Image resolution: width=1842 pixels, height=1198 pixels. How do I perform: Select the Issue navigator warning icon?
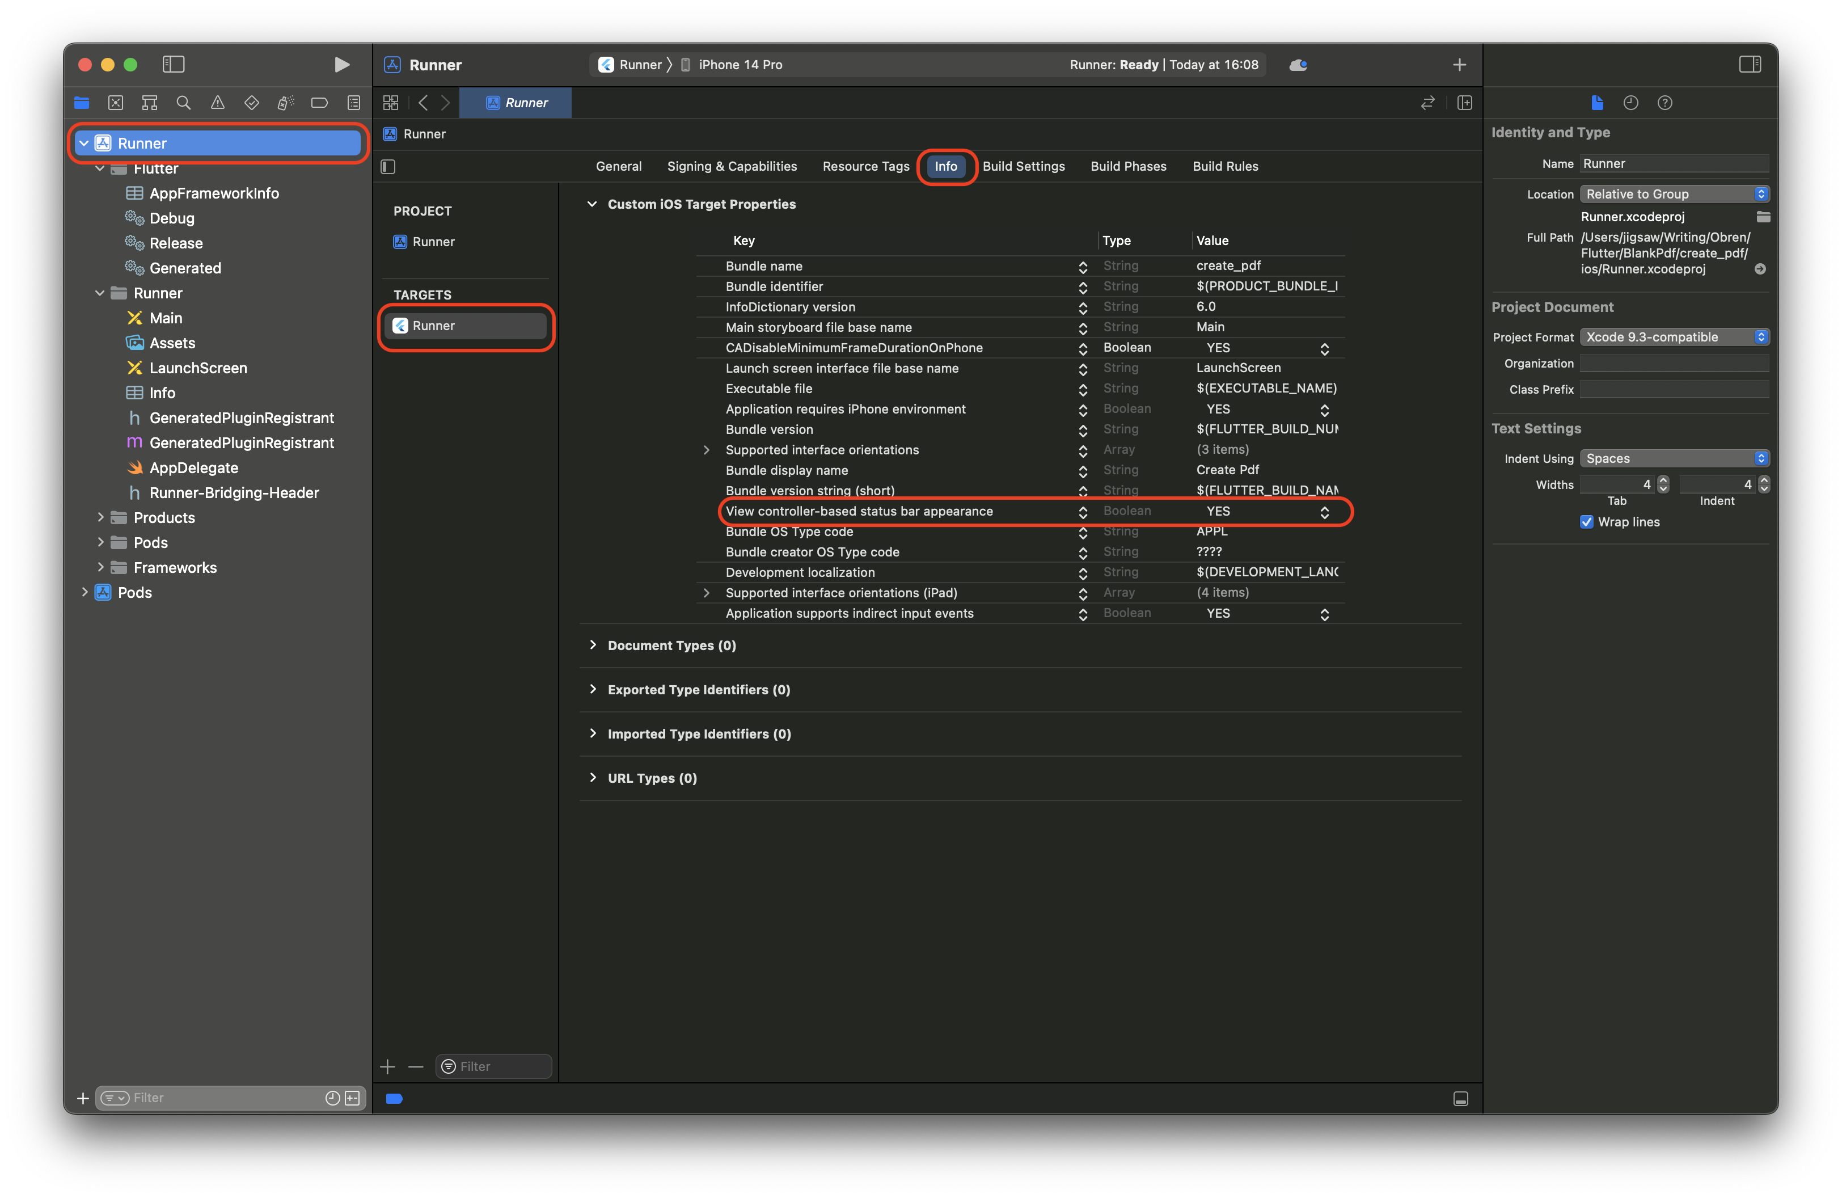(217, 102)
